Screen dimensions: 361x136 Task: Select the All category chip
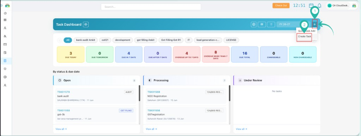point(68,40)
